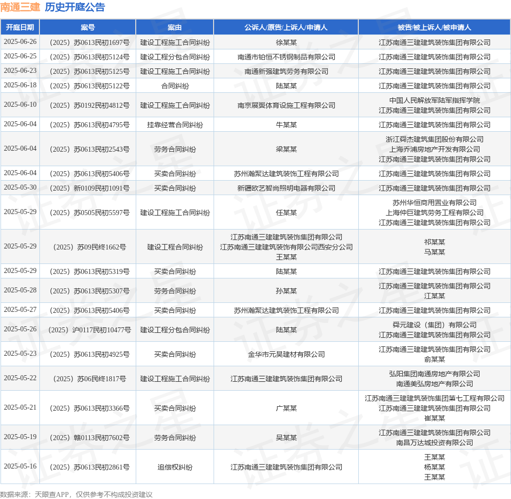Click defendant 俞某某
511x499 pixels.
tap(435, 359)
